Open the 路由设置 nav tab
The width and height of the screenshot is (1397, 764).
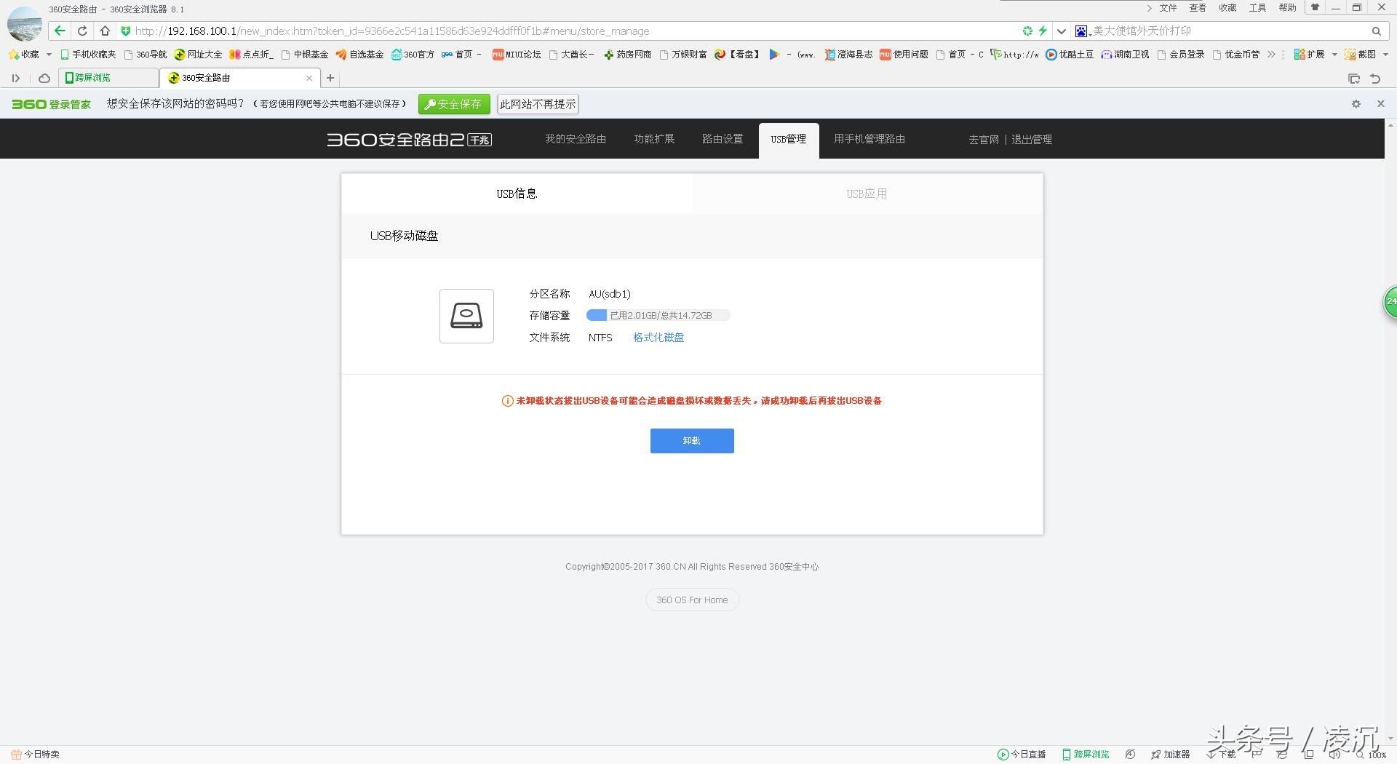pos(723,139)
